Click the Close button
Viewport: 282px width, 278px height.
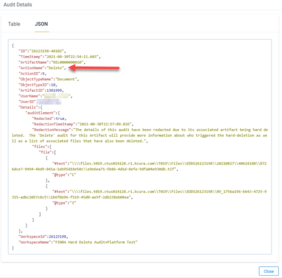coord(269,271)
